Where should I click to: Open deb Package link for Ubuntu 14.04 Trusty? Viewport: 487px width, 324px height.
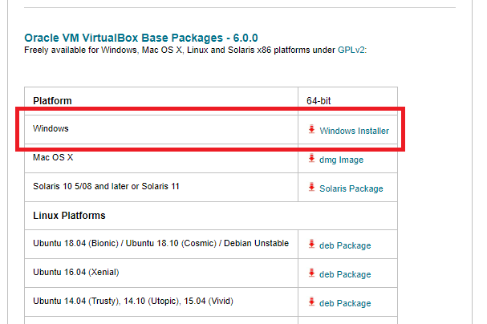coord(345,303)
